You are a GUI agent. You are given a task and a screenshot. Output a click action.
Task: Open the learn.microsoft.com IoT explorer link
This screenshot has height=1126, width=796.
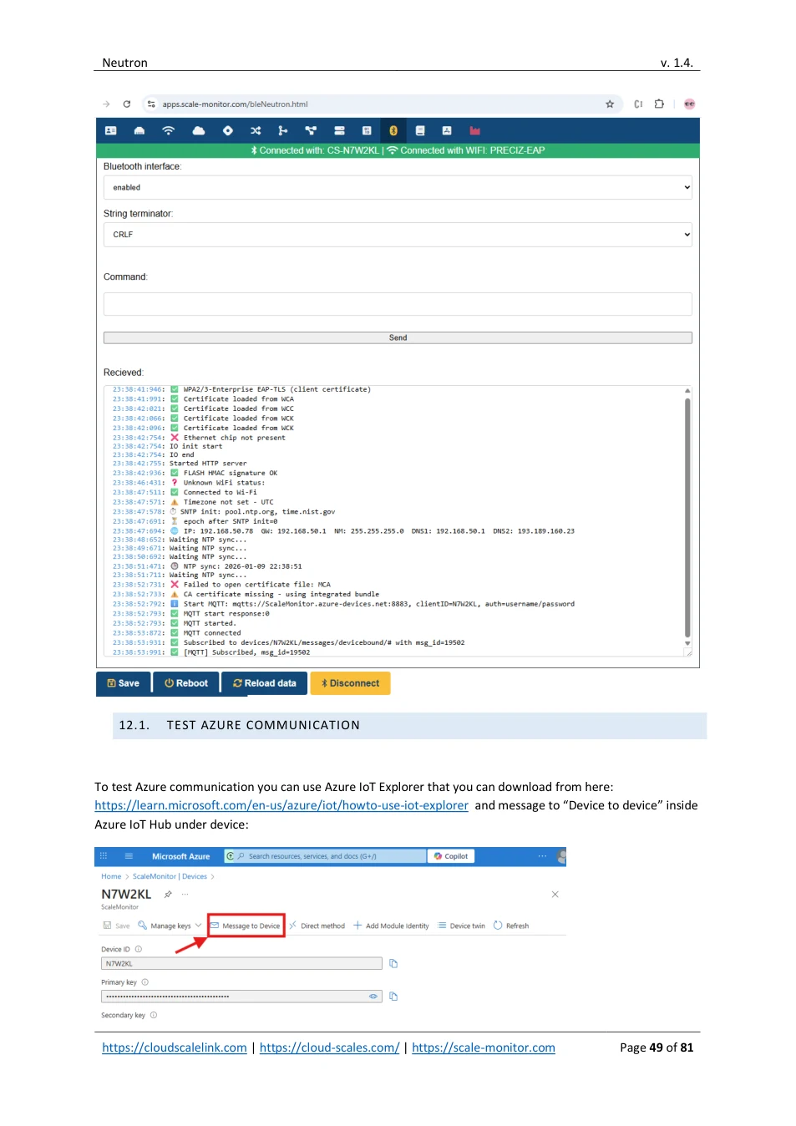tap(281, 805)
